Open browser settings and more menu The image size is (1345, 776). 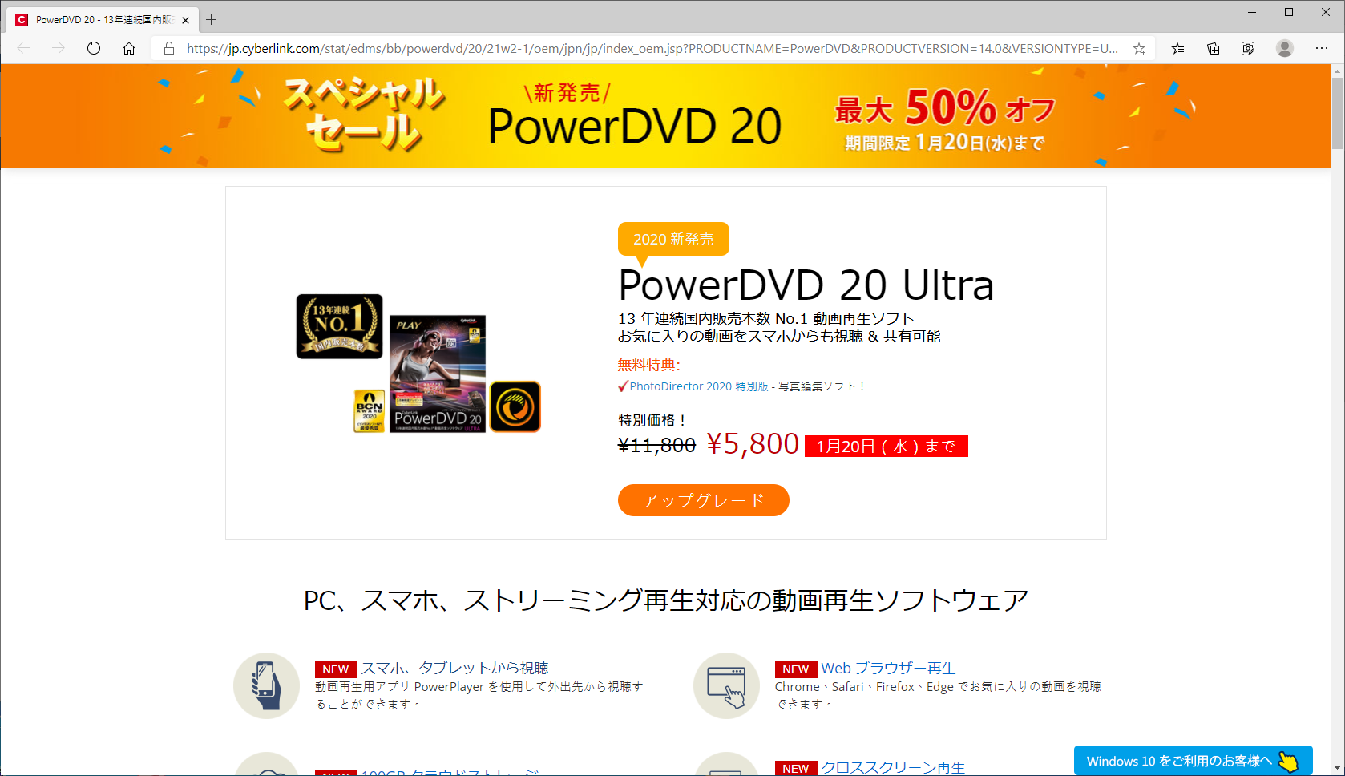point(1322,48)
